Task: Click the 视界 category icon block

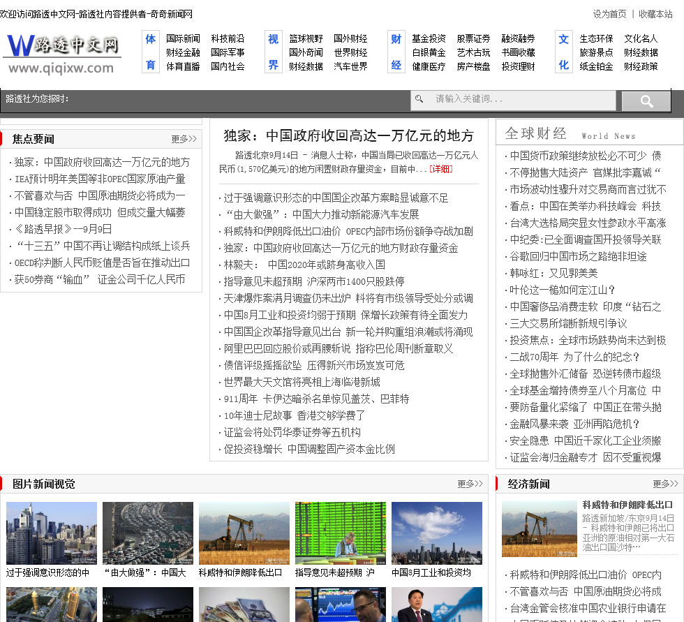Action: pos(274,52)
